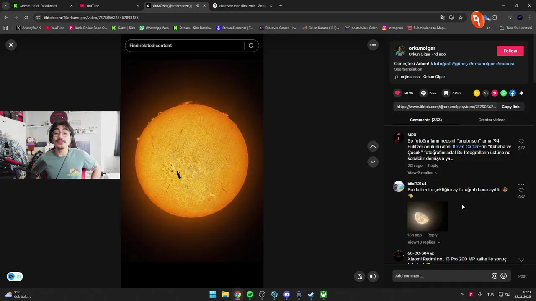The width and height of the screenshot is (536, 301).
Task: Like MRX's comment
Action: [521, 142]
